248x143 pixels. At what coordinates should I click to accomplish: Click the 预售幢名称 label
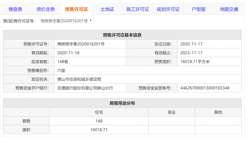pos(38,70)
